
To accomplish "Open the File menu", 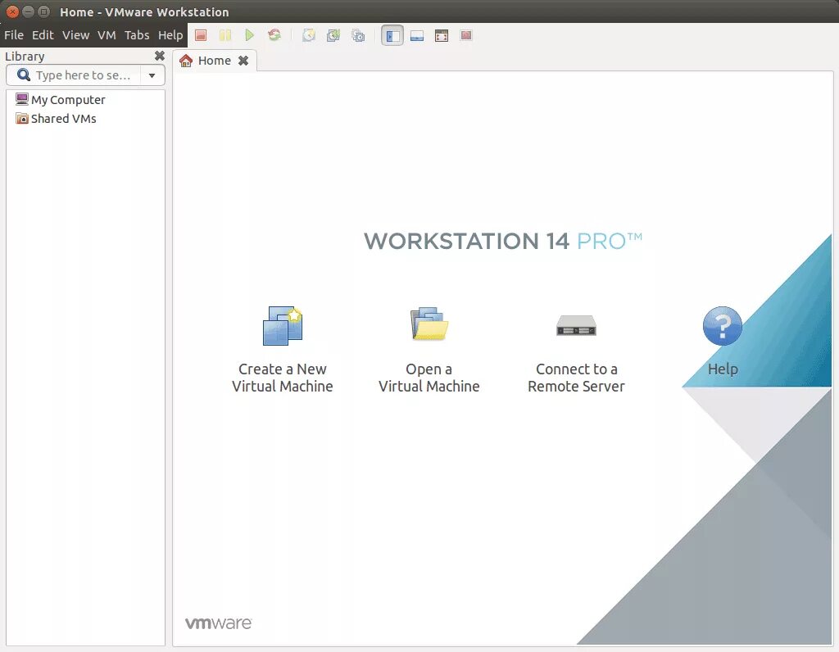I will coord(13,35).
